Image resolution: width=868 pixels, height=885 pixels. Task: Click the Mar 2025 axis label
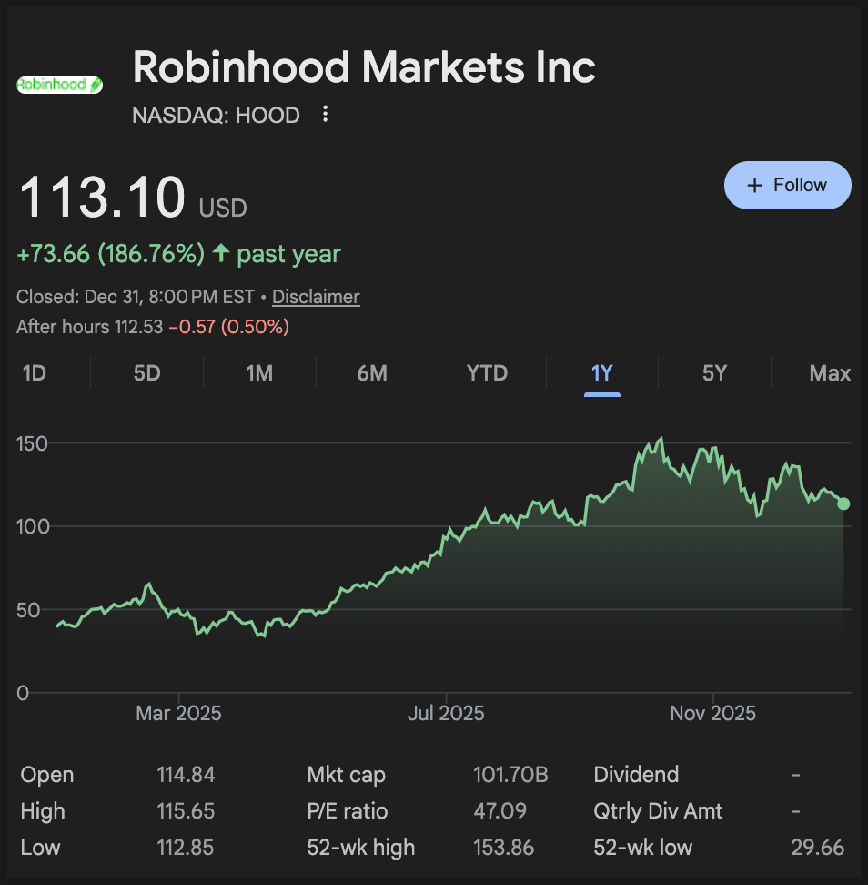click(178, 713)
